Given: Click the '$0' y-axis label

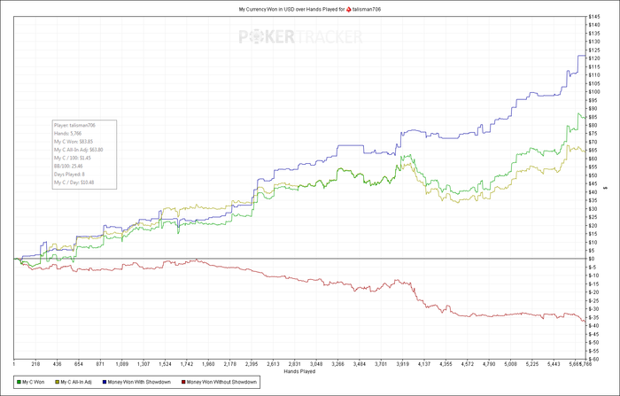Looking at the screenshot, I should click(592, 259).
